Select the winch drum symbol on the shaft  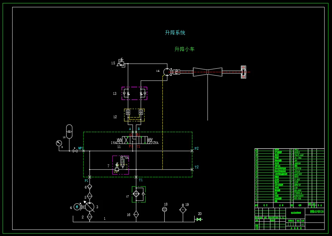208,72
